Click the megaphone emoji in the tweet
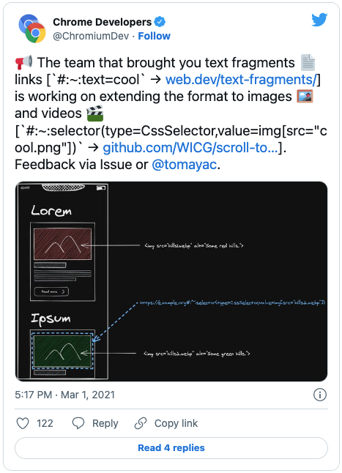The width and height of the screenshot is (342, 473). pos(24,62)
